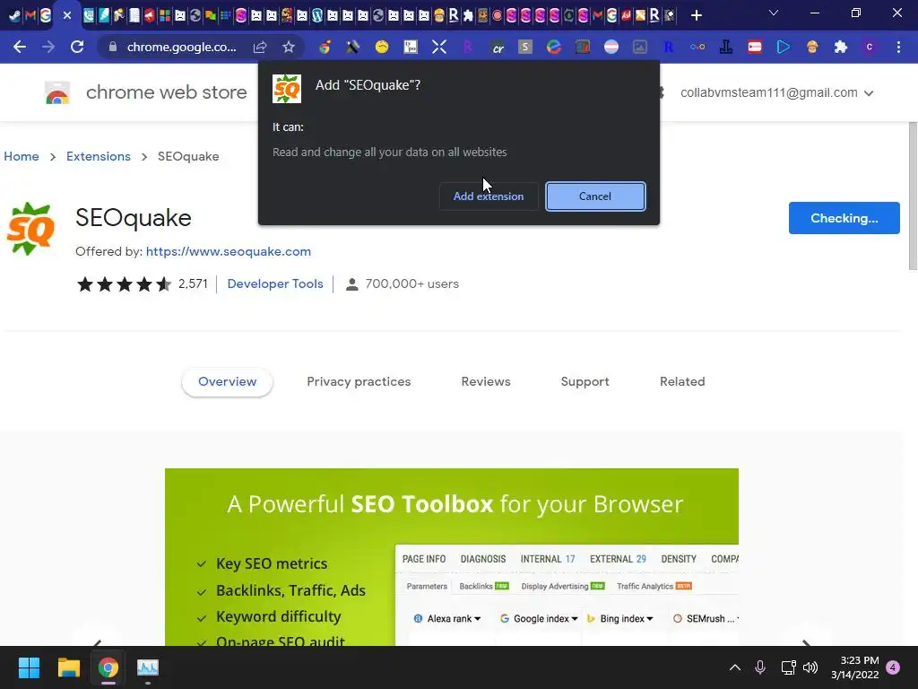Show the next screenshot arrow
Image resolution: width=918 pixels, height=689 pixels.
point(806,641)
